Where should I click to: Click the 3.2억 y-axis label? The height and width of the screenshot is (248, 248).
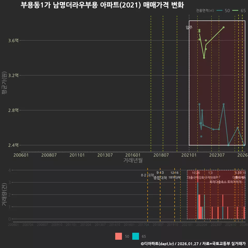[13, 75]
